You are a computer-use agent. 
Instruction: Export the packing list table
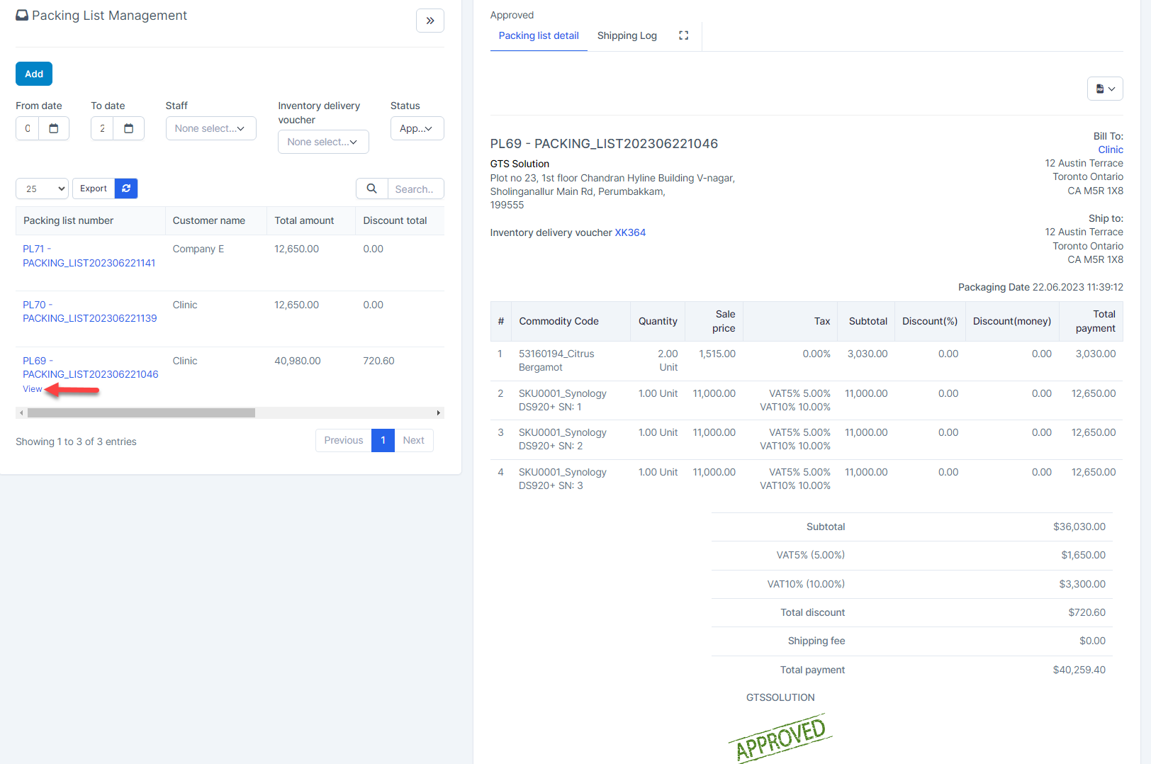pos(94,189)
